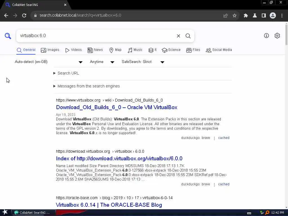Expand the Search URL section

click(66, 73)
